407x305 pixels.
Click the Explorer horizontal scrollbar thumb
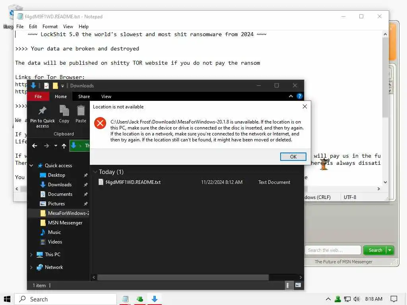click(x=183, y=277)
